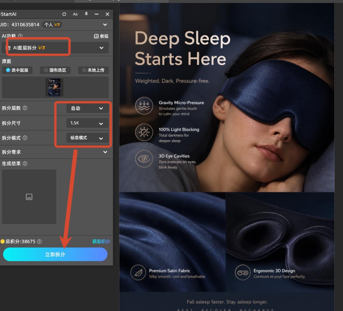Viewport: 343px width, 311px height.
Task: Choose the 本地上传 radio option
Action: [93, 70]
